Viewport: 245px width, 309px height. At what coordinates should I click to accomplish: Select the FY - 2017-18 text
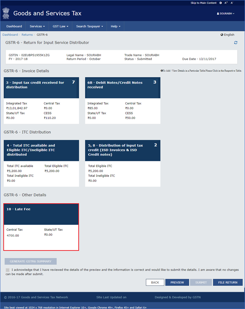18,59
